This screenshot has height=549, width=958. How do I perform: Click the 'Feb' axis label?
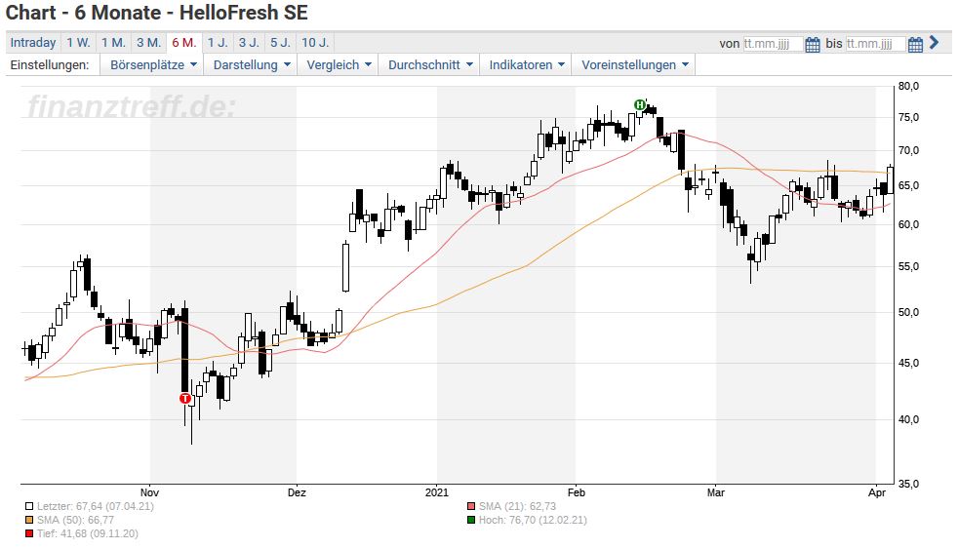577,492
